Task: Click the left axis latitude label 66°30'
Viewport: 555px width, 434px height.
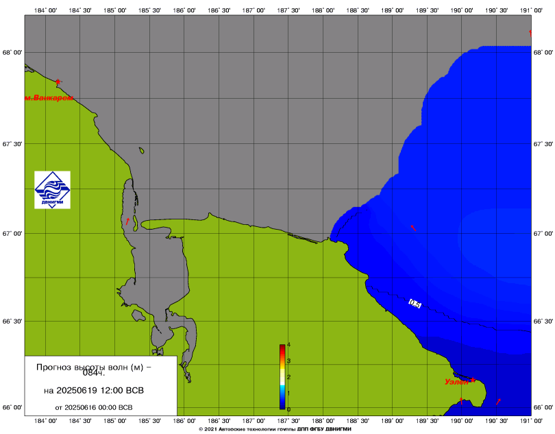Action: 12,321
